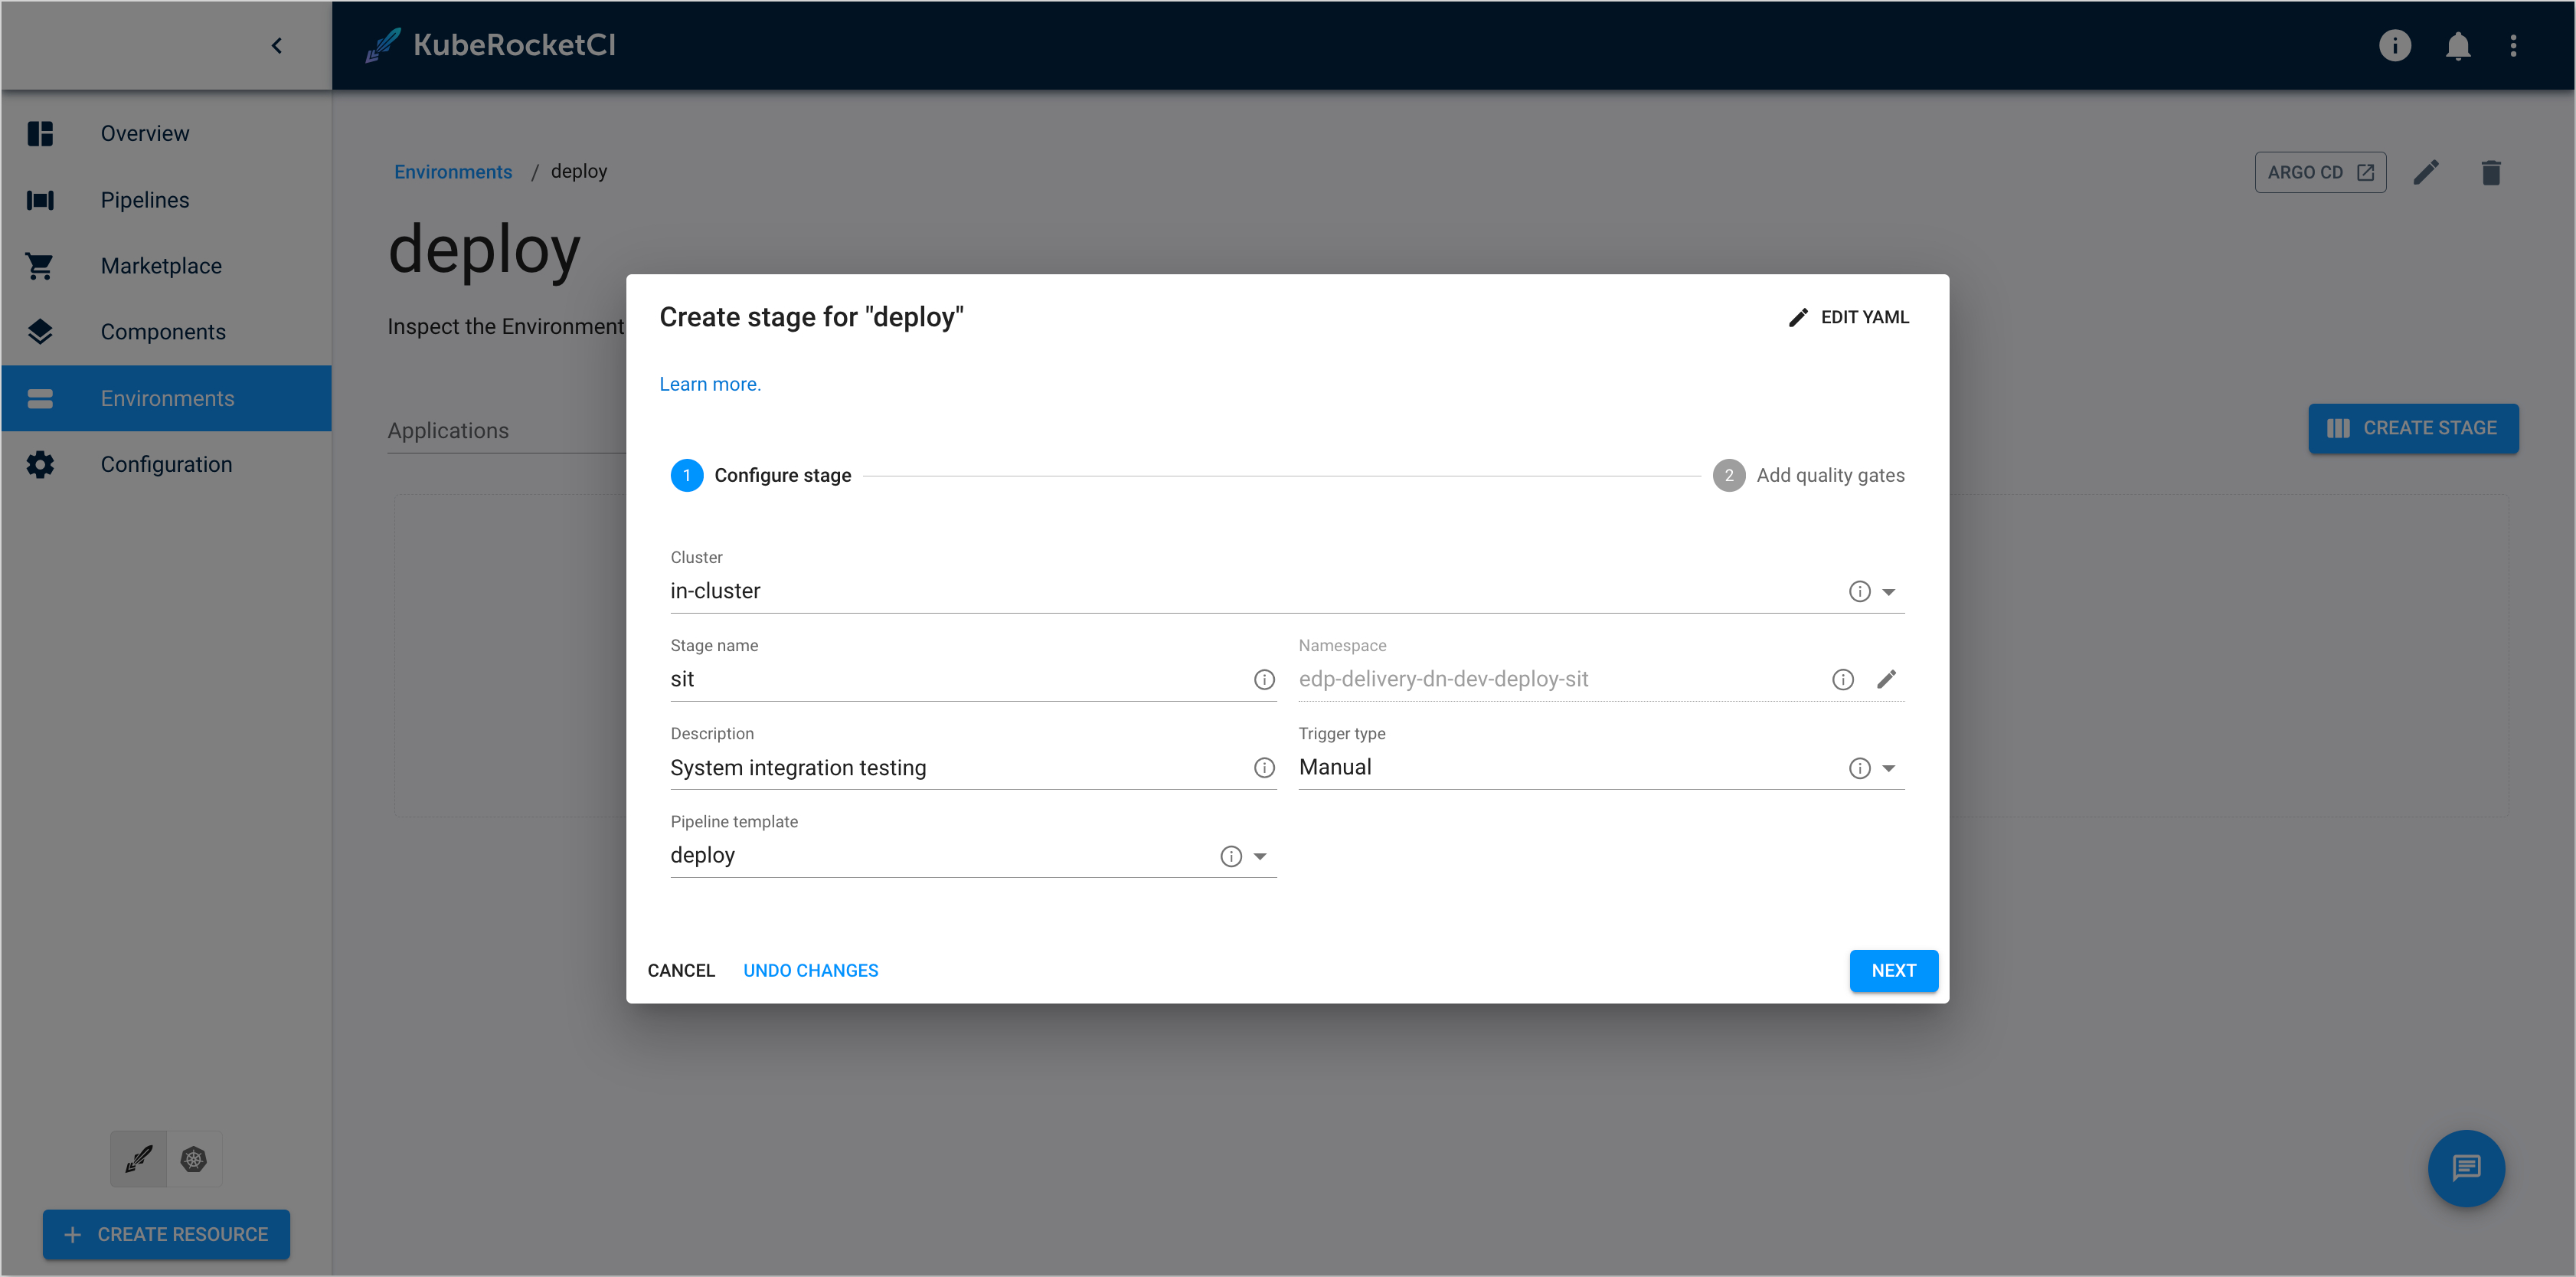
Task: Expand the Trigger type Manual dropdown
Action: [1891, 768]
